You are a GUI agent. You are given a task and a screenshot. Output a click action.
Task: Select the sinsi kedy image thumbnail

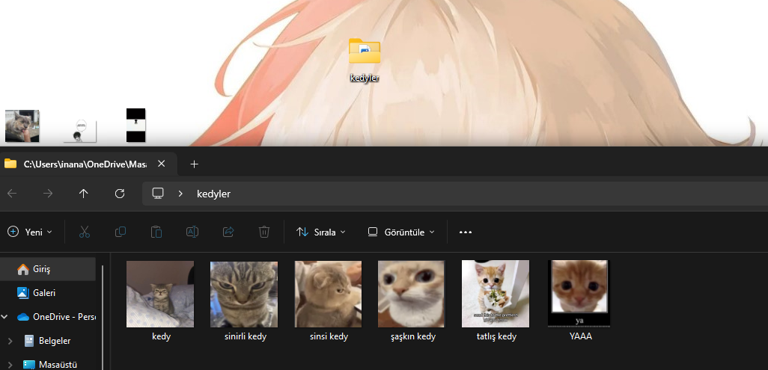[328, 294]
